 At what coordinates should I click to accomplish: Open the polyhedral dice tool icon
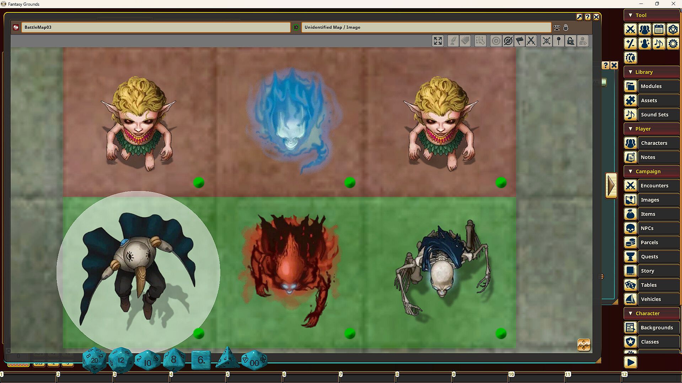(673, 29)
